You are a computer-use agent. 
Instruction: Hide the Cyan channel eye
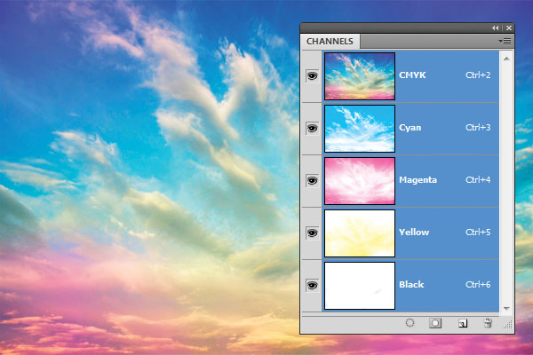pos(312,128)
